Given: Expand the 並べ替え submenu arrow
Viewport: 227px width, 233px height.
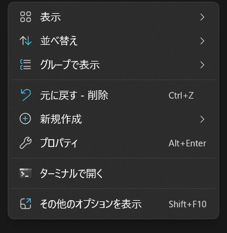Looking at the screenshot, I should 202,41.
